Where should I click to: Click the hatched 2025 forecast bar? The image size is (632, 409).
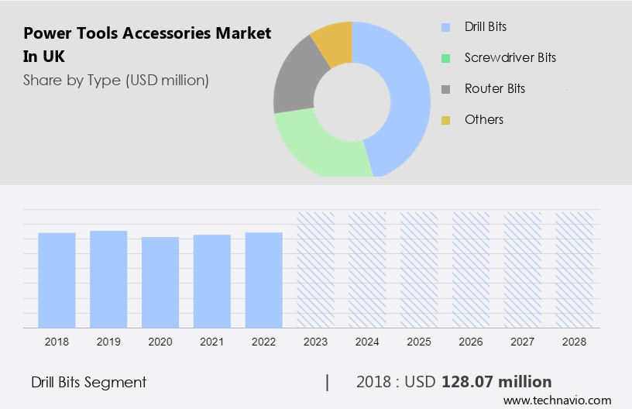point(419,269)
